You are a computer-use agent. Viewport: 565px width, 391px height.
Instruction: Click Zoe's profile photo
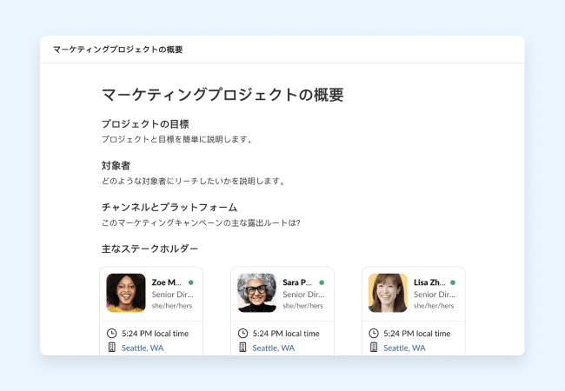click(x=126, y=293)
